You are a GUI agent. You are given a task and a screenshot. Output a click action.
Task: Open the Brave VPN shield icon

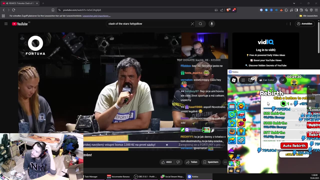311,10
